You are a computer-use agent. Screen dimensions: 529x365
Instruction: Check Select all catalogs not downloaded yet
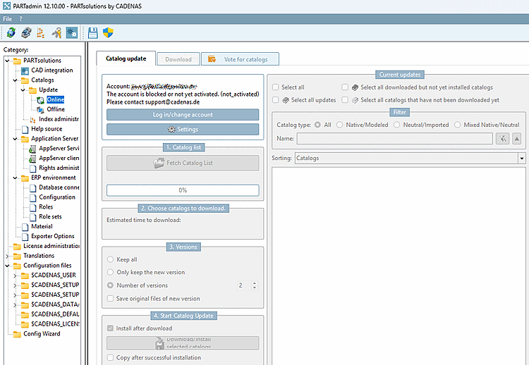pyautogui.click(x=345, y=100)
